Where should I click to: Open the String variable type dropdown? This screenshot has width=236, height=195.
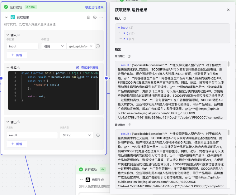(76, 135)
